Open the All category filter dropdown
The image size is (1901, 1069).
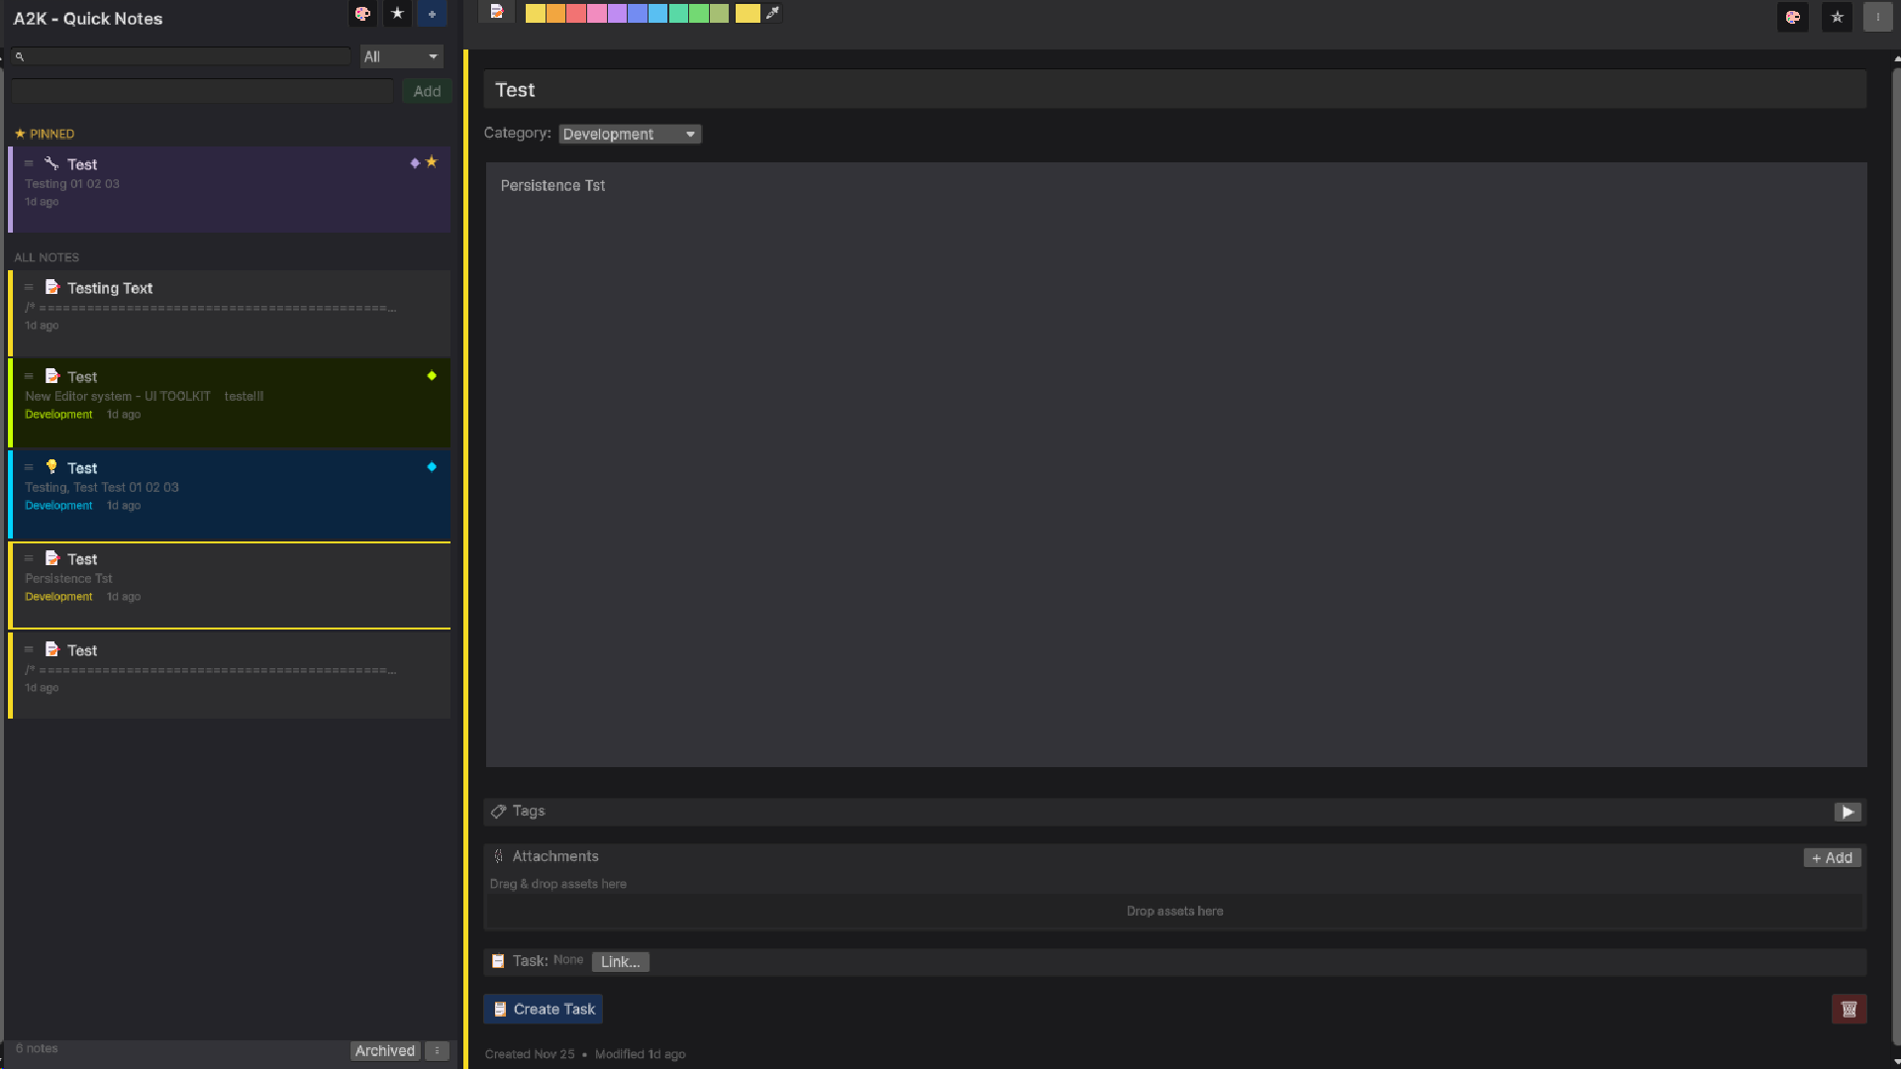(x=401, y=56)
